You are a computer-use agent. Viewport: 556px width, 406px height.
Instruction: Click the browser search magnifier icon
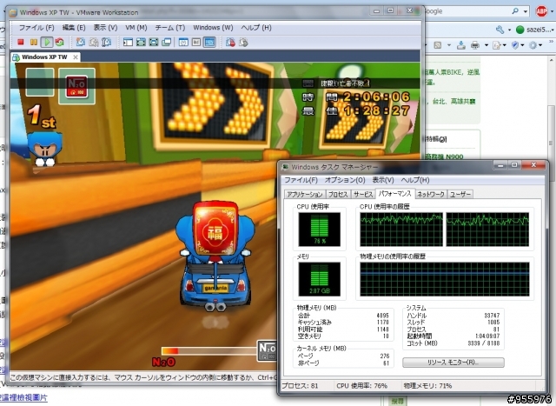pyautogui.click(x=515, y=11)
